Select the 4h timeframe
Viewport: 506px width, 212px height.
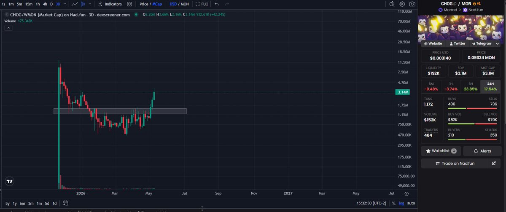[45, 4]
